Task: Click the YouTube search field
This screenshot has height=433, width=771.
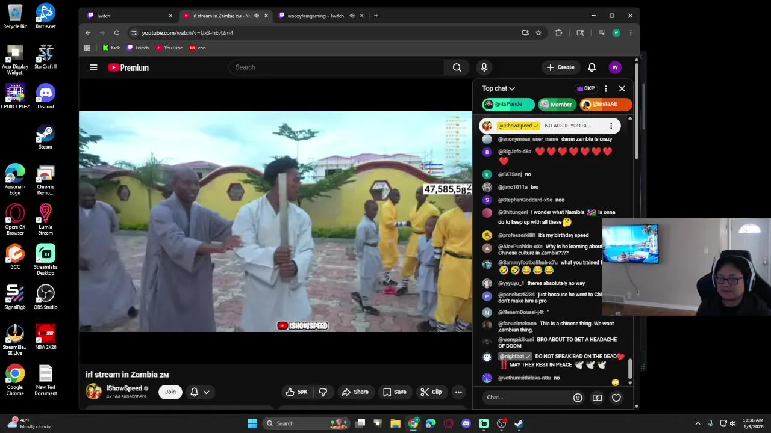Action: 336,67
